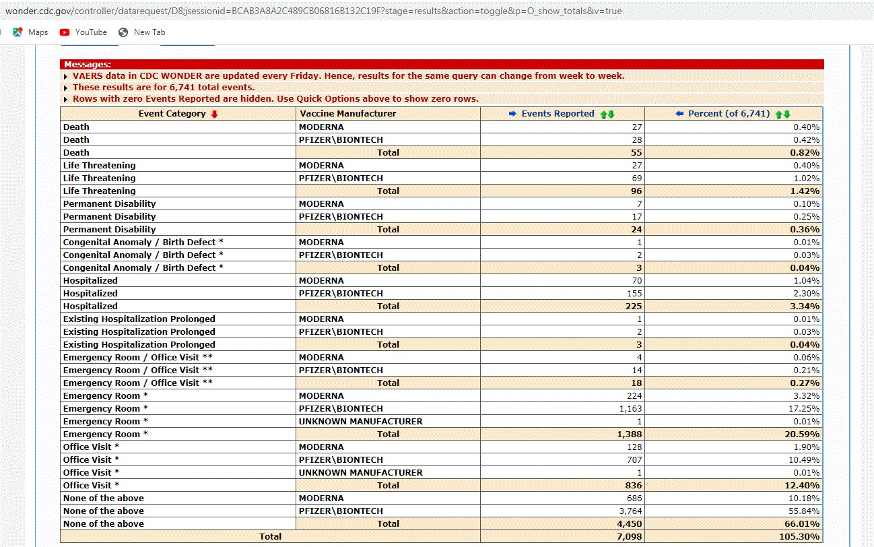Click Office Visit Pfizer value 707
Screen dimensions: 874x547
click(x=634, y=459)
